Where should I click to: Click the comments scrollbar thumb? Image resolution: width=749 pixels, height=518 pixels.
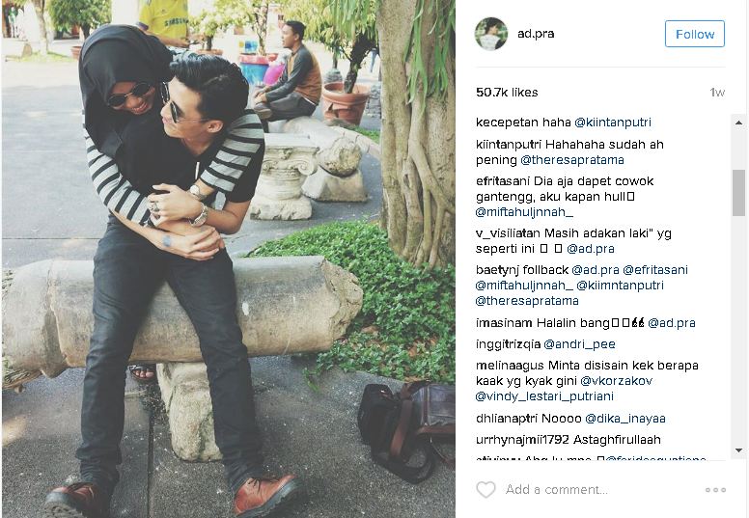739,193
